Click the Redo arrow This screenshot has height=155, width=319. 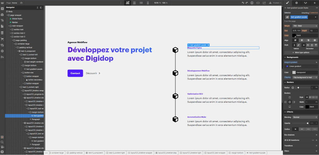pos(247,3)
